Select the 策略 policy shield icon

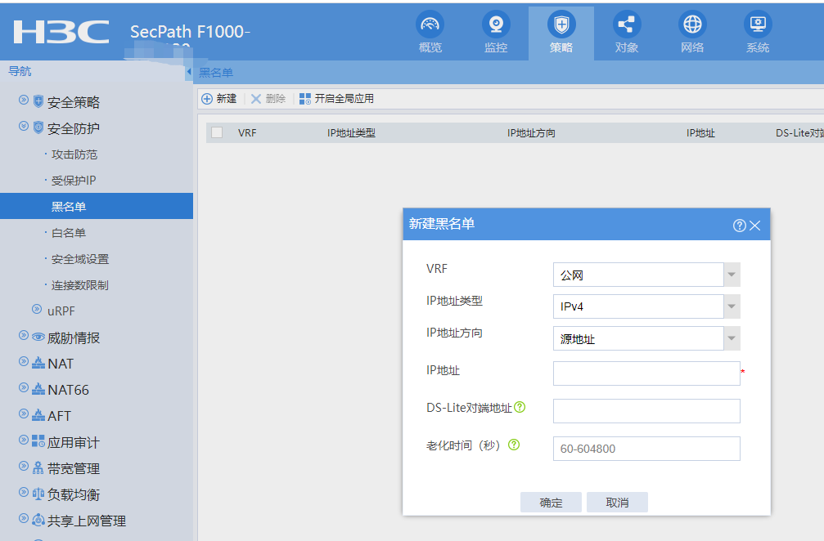click(x=561, y=25)
